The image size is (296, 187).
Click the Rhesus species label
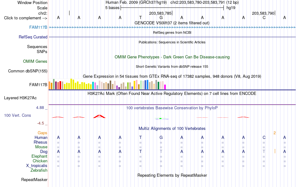(x=41, y=142)
